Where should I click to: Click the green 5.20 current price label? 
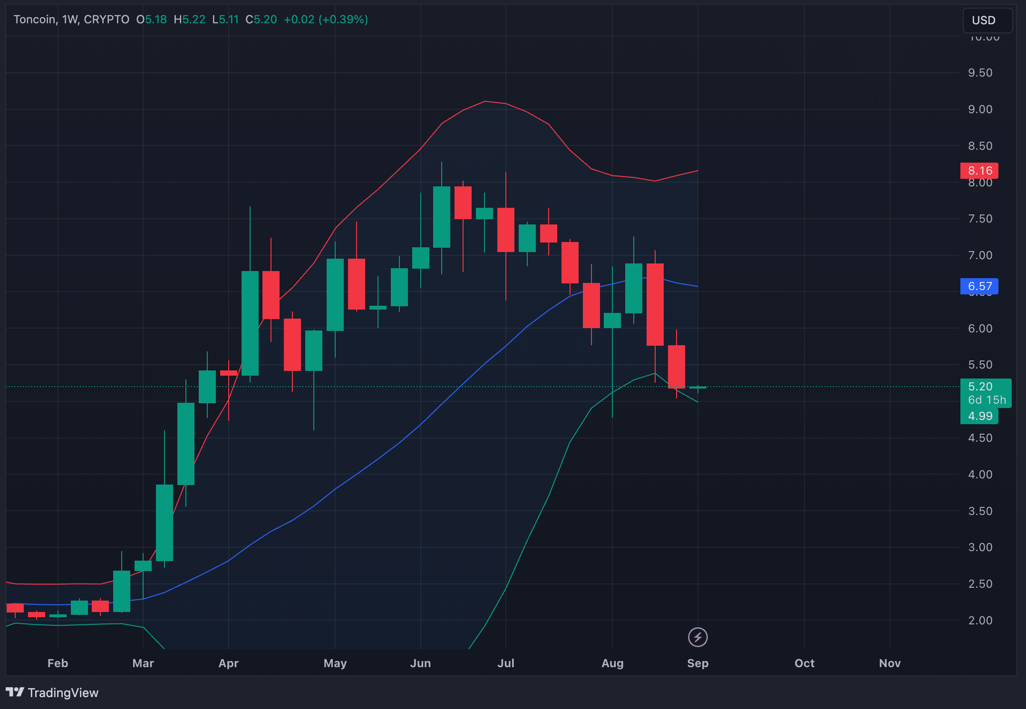click(x=980, y=386)
